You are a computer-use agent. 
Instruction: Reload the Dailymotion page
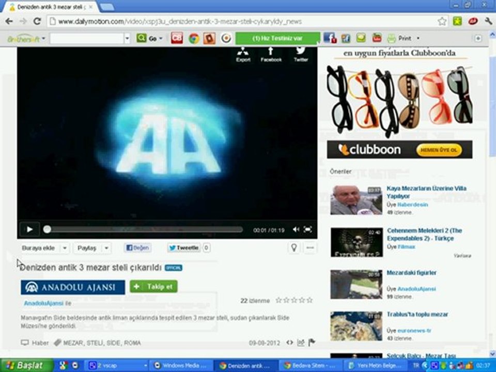click(x=37, y=21)
